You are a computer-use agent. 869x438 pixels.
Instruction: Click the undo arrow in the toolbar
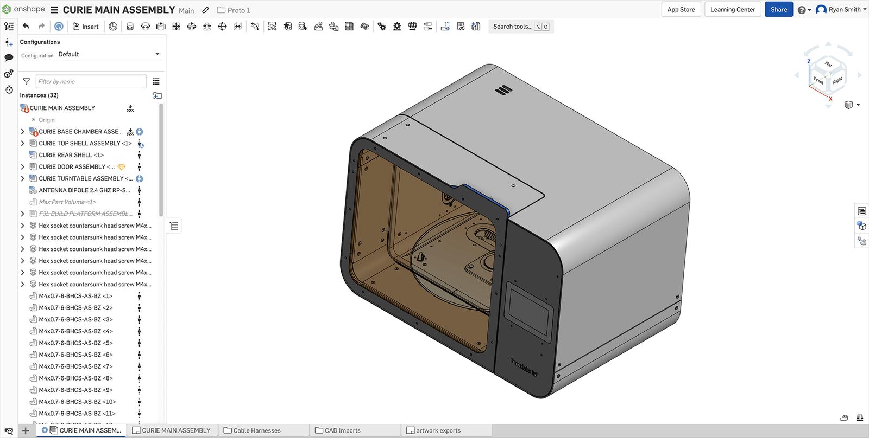click(26, 26)
